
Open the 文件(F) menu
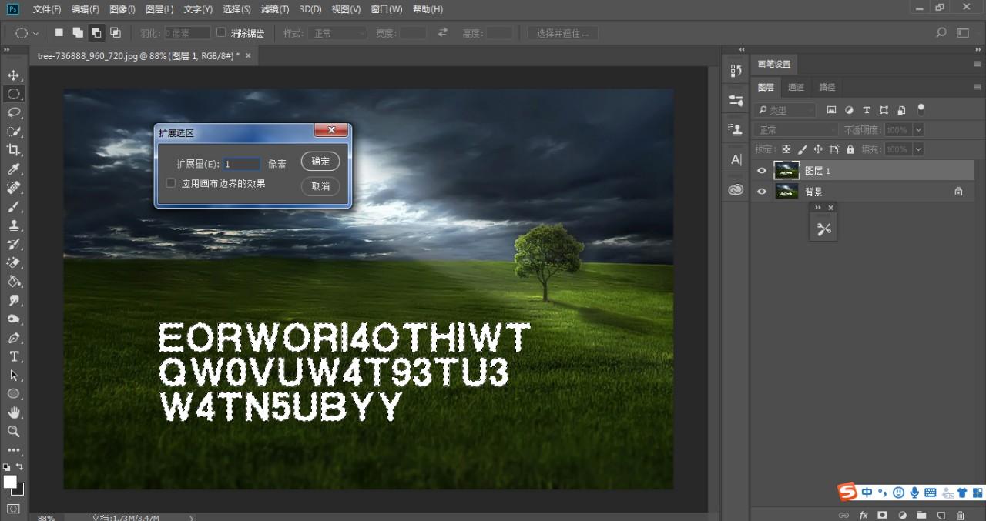pos(47,9)
